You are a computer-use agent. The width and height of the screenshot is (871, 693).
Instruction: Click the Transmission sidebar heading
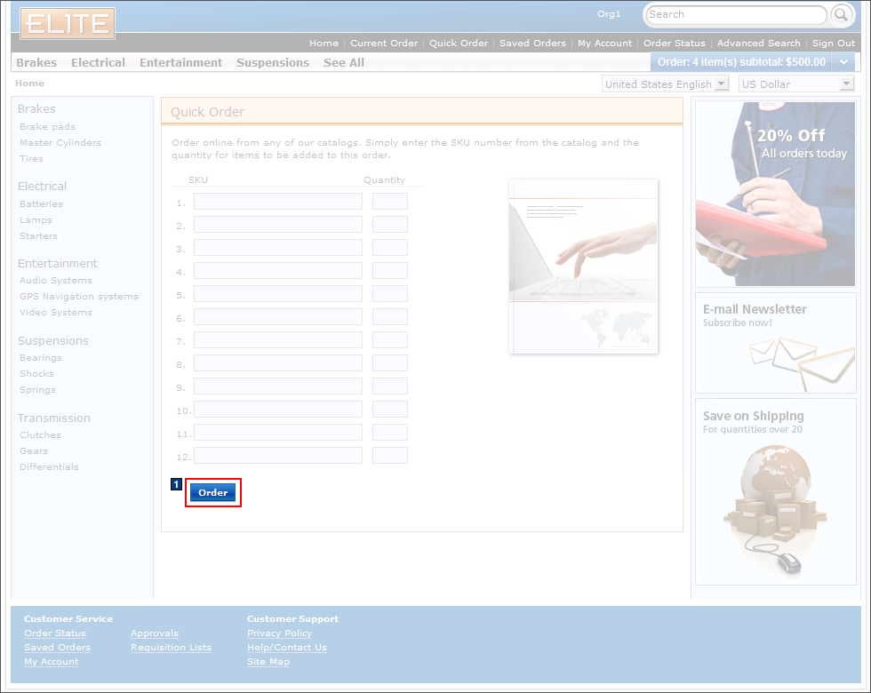click(54, 418)
